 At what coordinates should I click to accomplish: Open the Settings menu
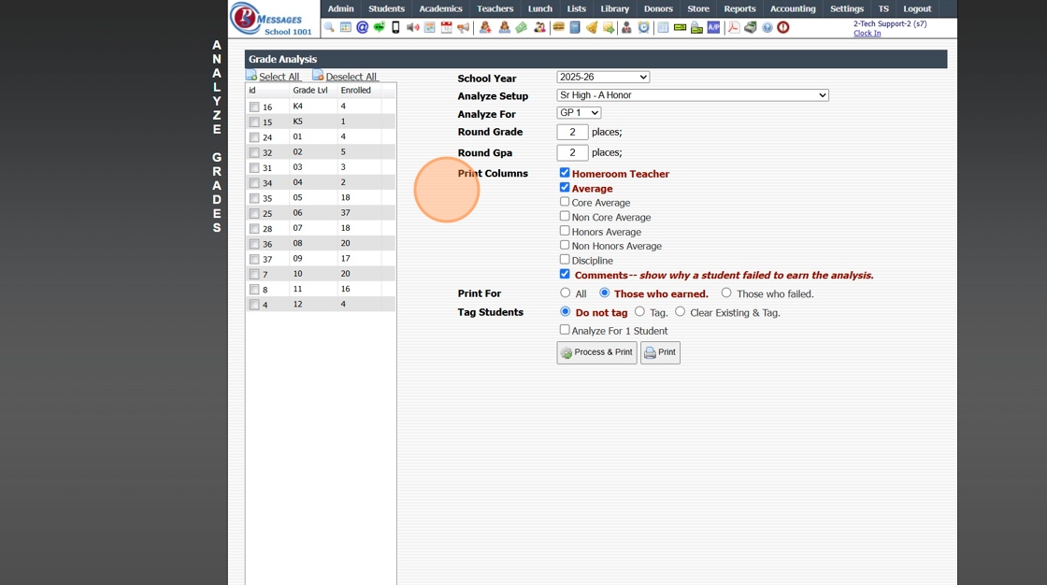click(x=847, y=8)
